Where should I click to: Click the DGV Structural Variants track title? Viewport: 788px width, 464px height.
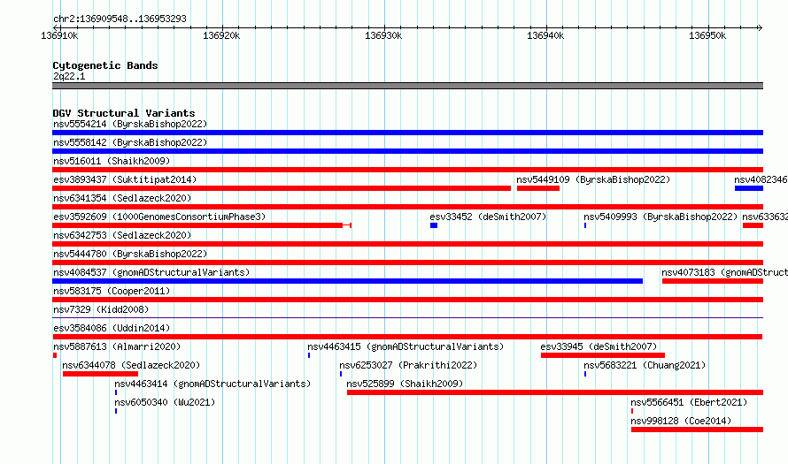click(x=124, y=113)
